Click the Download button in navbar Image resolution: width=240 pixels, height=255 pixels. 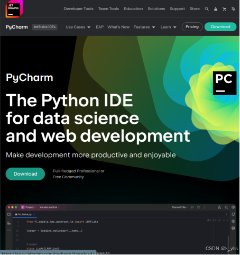(x=220, y=27)
